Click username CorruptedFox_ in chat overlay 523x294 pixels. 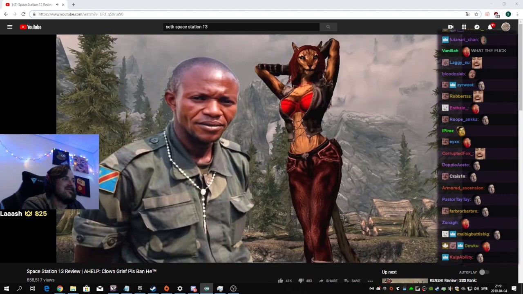point(458,154)
